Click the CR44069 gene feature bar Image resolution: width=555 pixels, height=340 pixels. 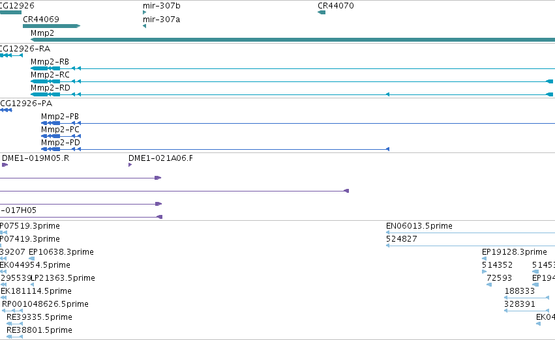pos(52,26)
